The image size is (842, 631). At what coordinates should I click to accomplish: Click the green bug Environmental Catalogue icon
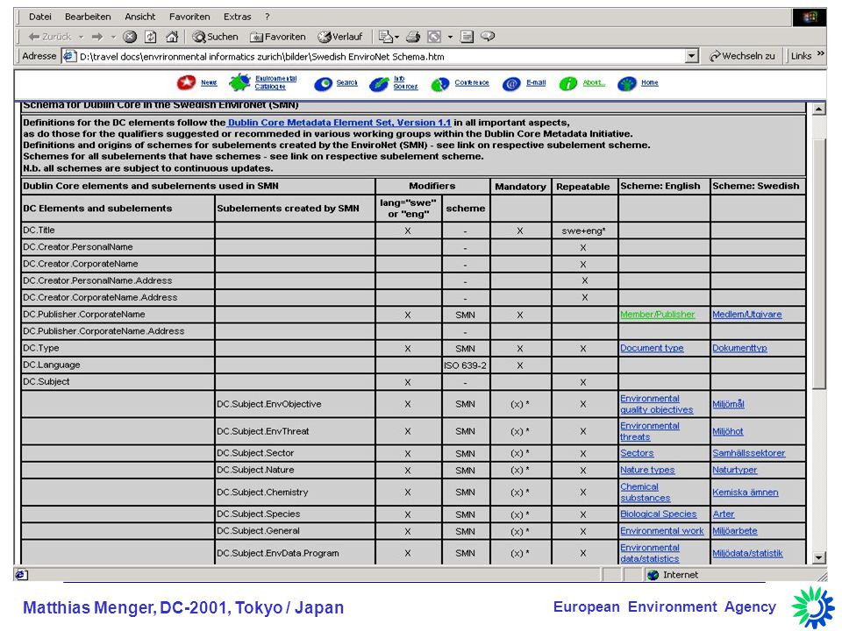click(239, 82)
